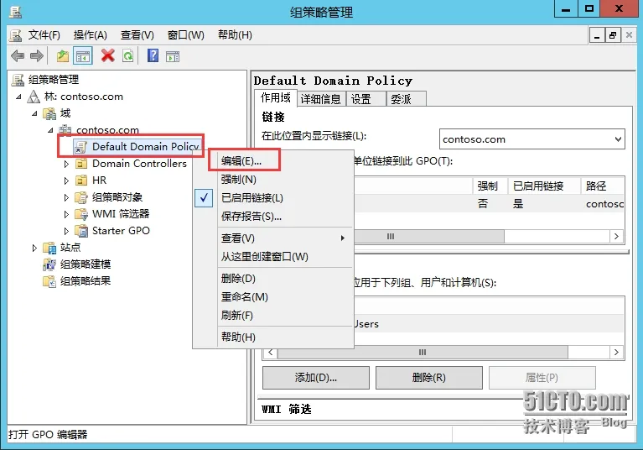Click the 组策略管理 root node icon
643x450 pixels.
coord(18,80)
